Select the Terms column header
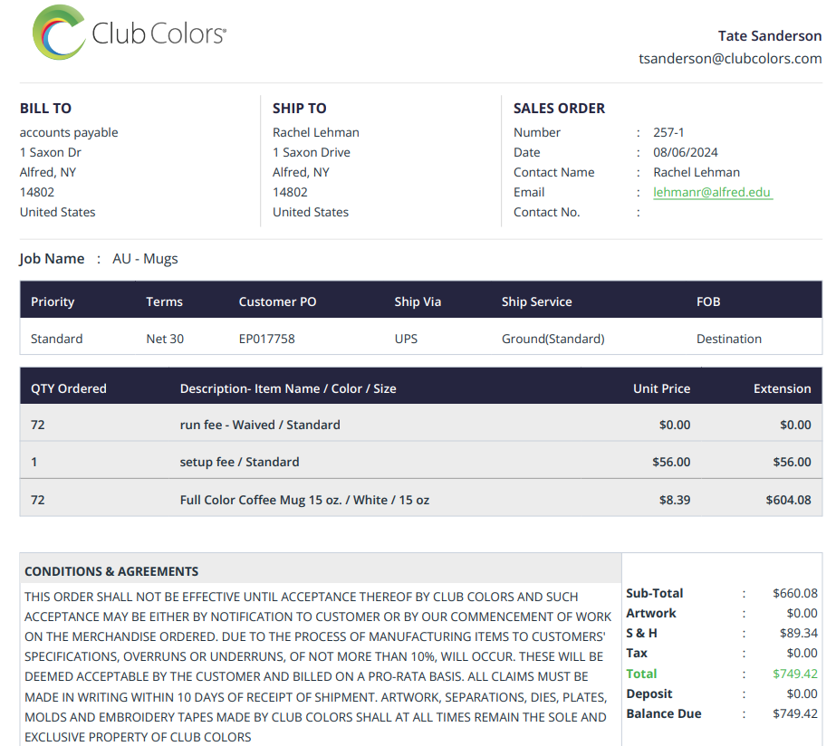 coord(164,302)
